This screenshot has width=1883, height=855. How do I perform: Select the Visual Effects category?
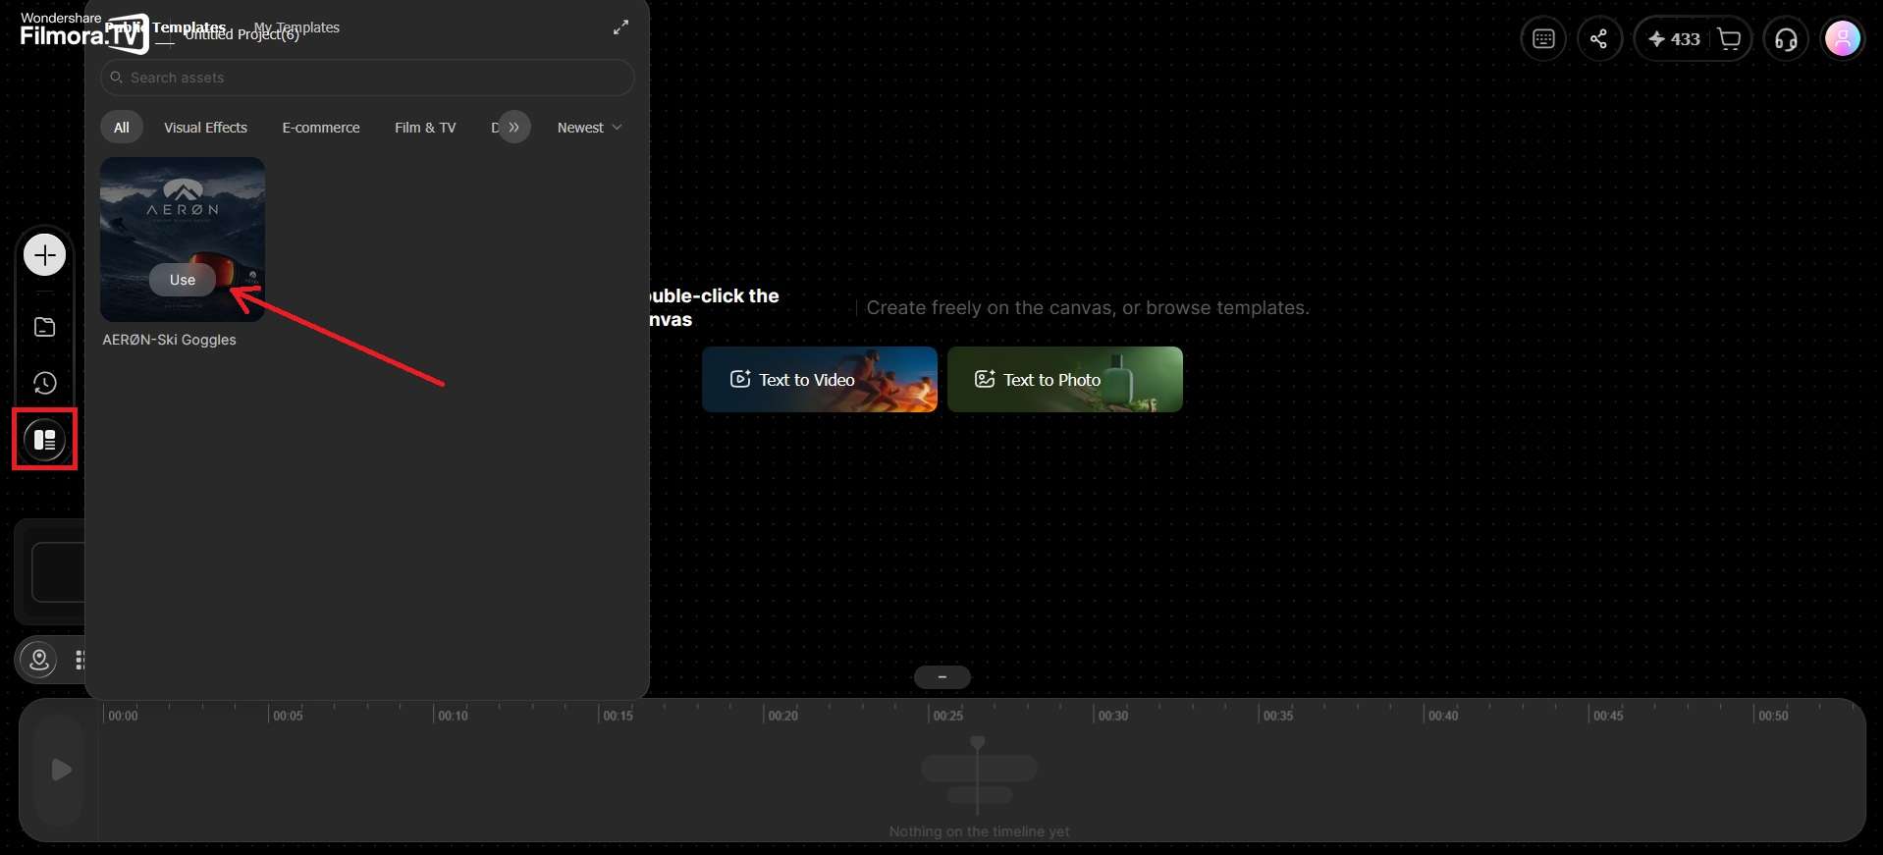click(205, 128)
